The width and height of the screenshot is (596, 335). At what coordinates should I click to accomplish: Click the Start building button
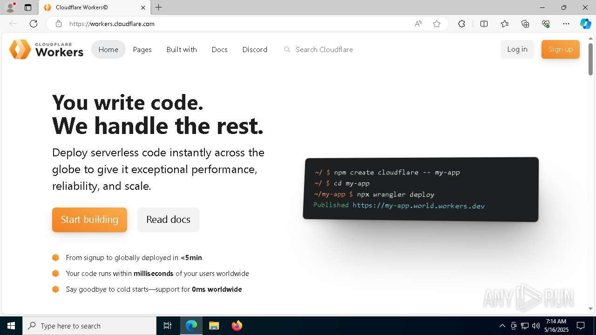click(x=89, y=220)
